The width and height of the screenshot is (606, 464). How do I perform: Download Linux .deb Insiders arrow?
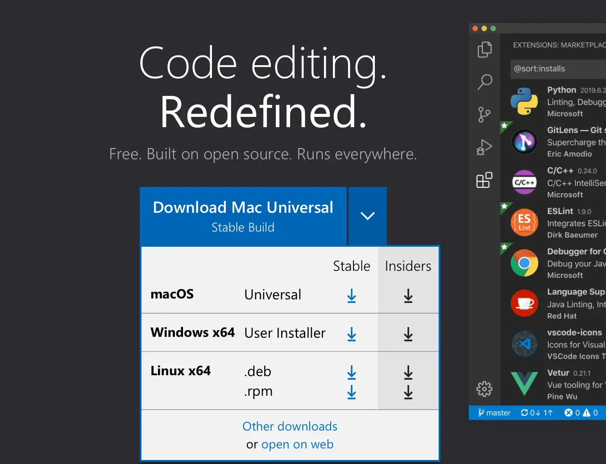pos(408,373)
